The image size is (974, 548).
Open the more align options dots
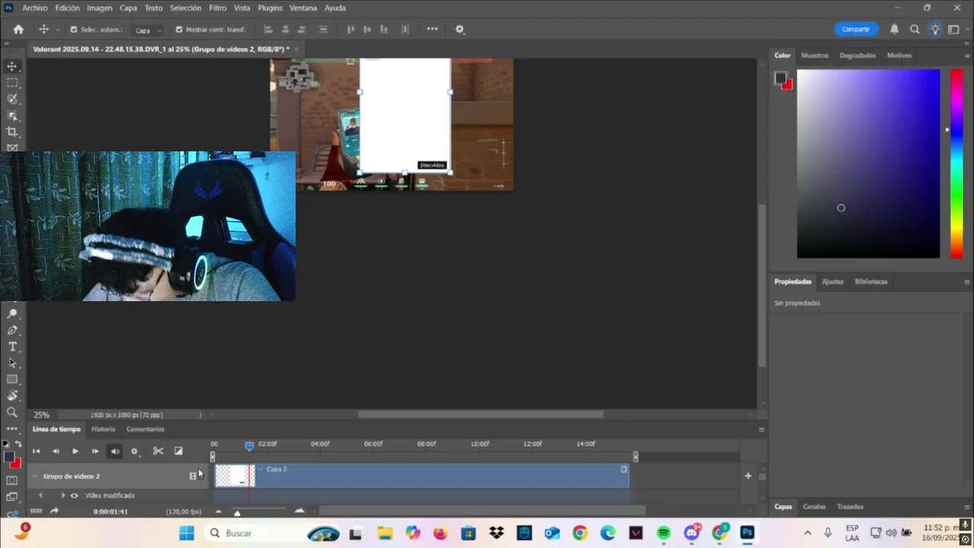pyautogui.click(x=432, y=29)
